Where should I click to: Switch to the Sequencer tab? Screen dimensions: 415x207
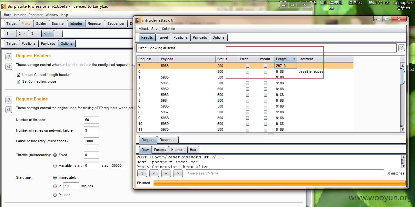coord(116,24)
